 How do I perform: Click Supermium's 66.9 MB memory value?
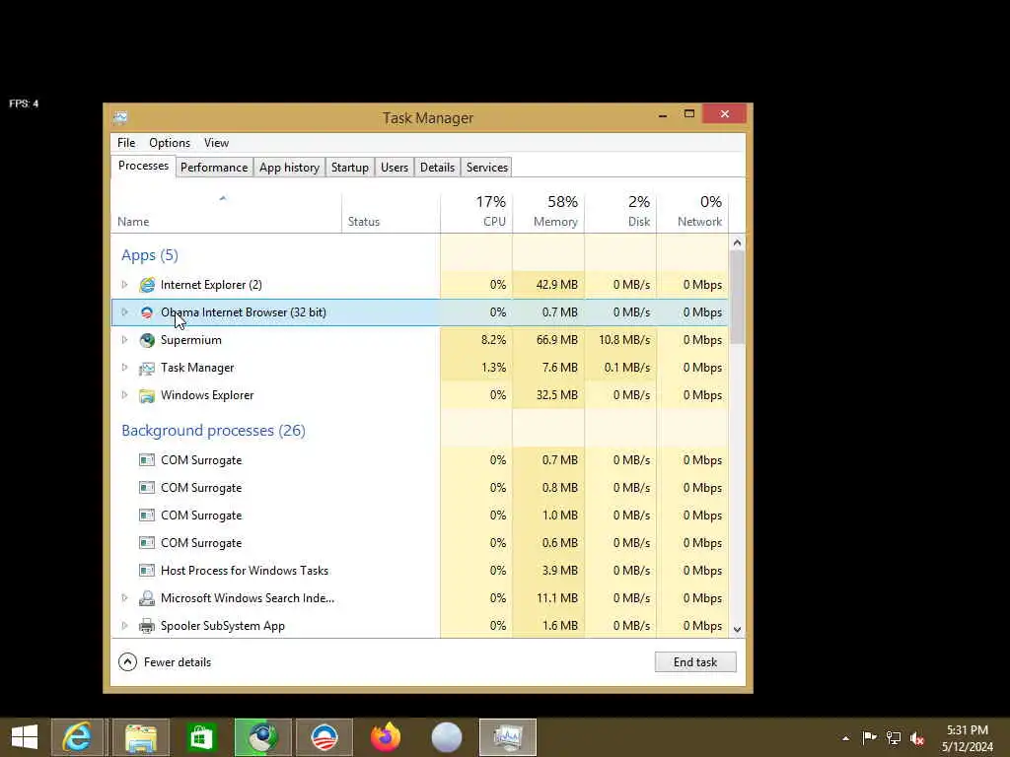[x=557, y=340]
